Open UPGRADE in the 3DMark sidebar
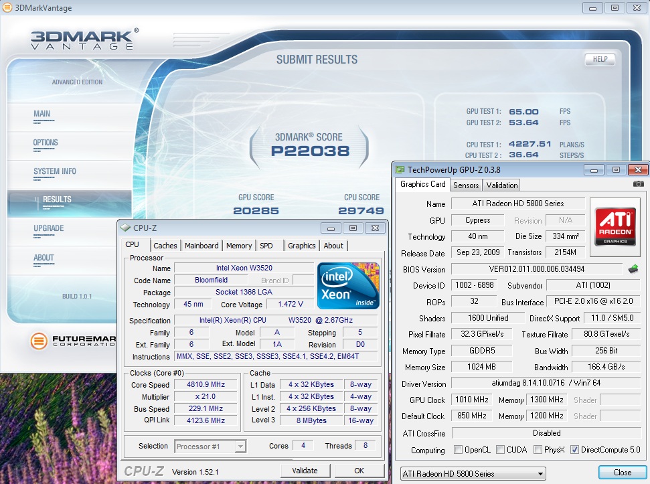650x484 pixels. (48, 228)
